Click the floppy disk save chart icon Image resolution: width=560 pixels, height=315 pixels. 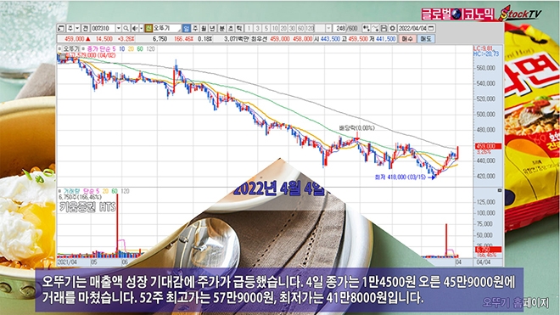click(x=384, y=28)
